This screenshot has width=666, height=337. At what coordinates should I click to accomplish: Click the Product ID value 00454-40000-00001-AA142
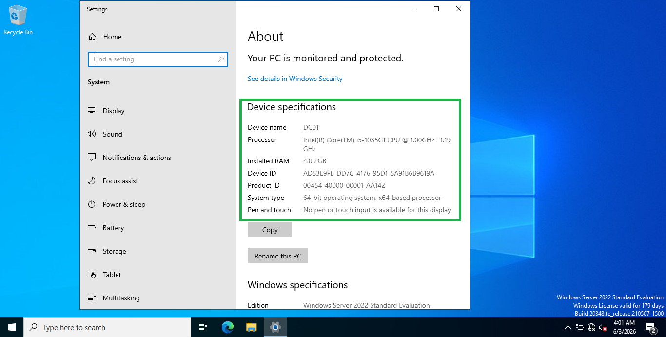(344, 185)
